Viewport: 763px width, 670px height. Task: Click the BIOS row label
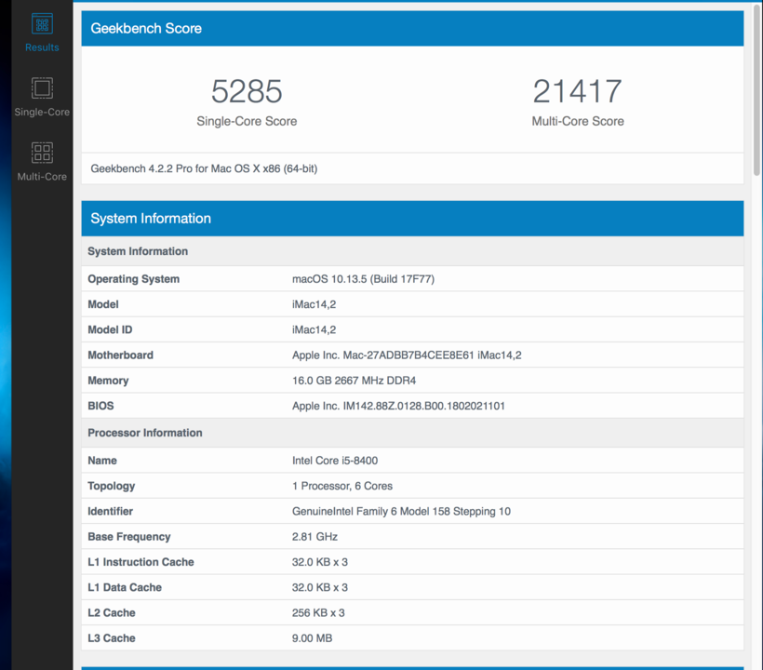pyautogui.click(x=100, y=406)
